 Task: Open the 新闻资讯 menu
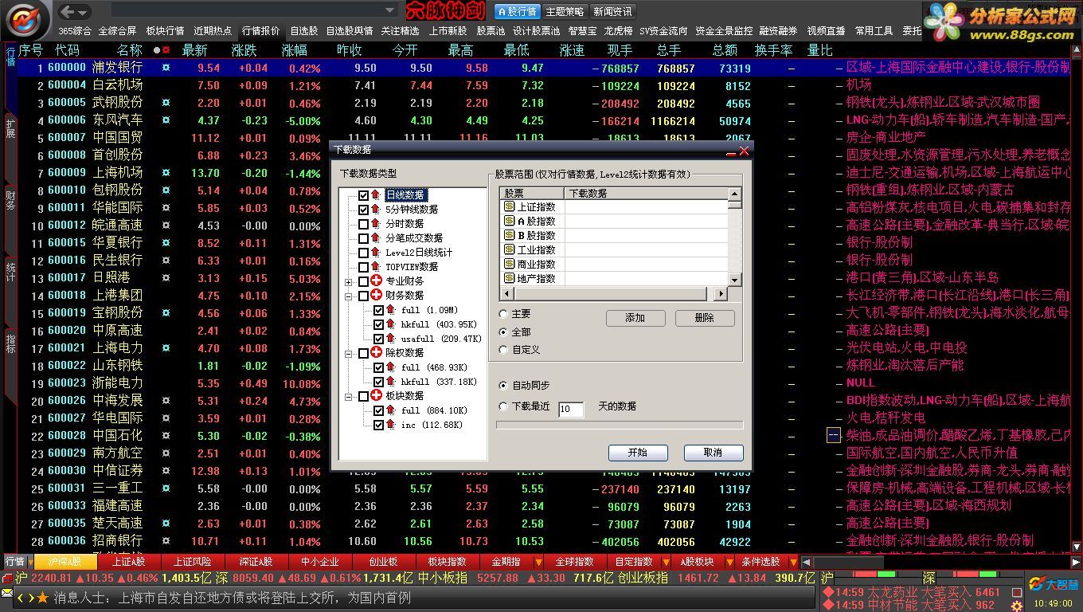coord(612,12)
